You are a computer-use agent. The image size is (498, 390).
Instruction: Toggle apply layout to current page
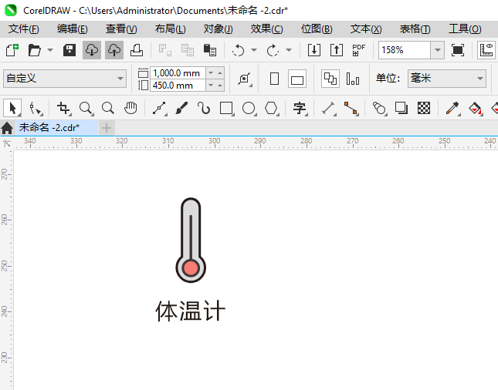pyautogui.click(x=353, y=79)
